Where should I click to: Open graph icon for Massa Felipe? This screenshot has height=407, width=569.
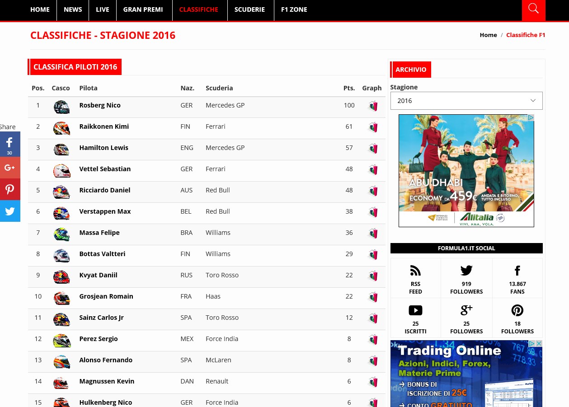click(x=373, y=234)
